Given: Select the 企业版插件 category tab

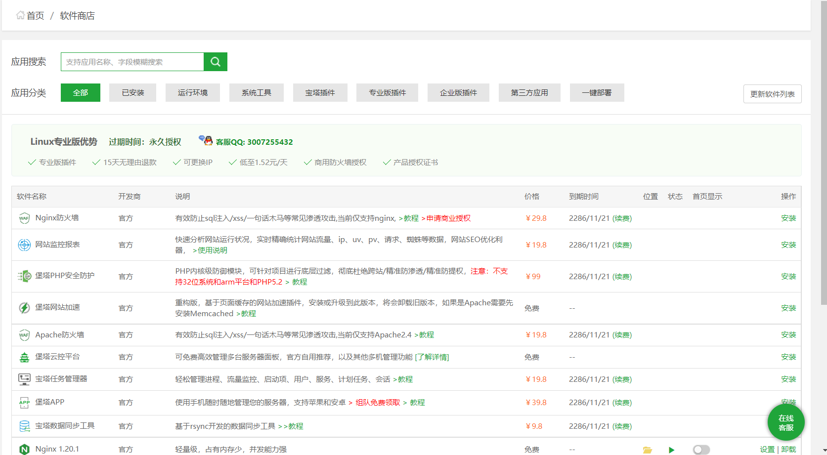Looking at the screenshot, I should [459, 92].
